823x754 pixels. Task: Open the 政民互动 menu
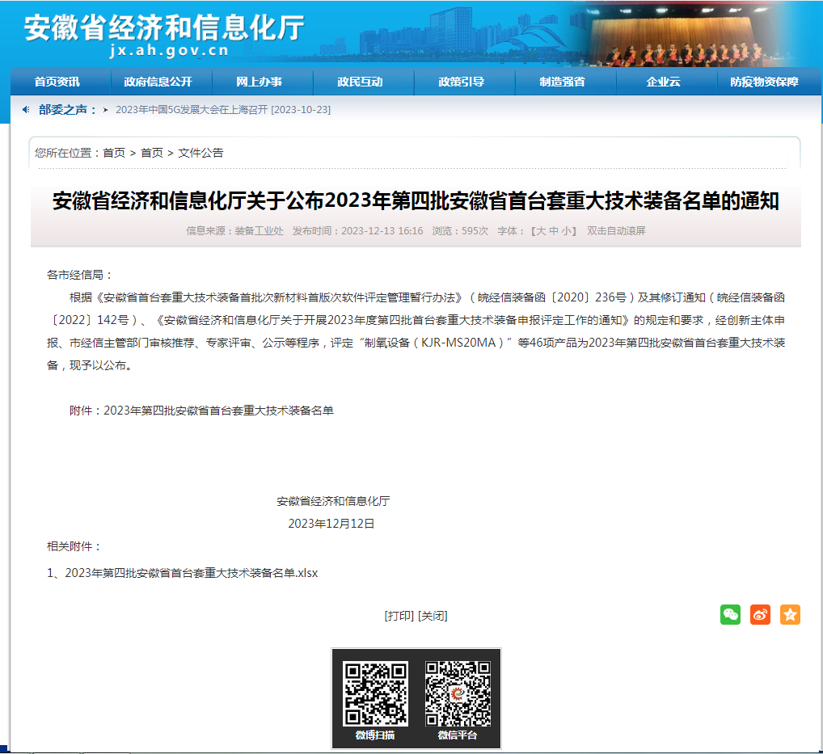click(360, 82)
